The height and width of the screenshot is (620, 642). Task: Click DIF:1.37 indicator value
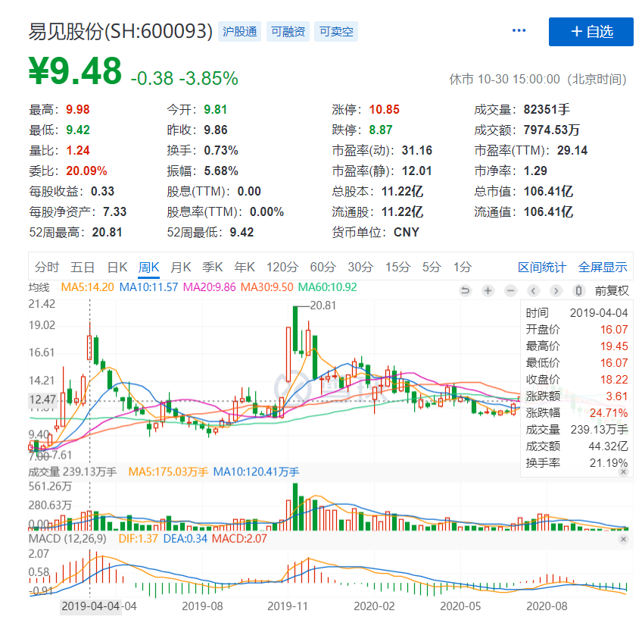click(138, 539)
